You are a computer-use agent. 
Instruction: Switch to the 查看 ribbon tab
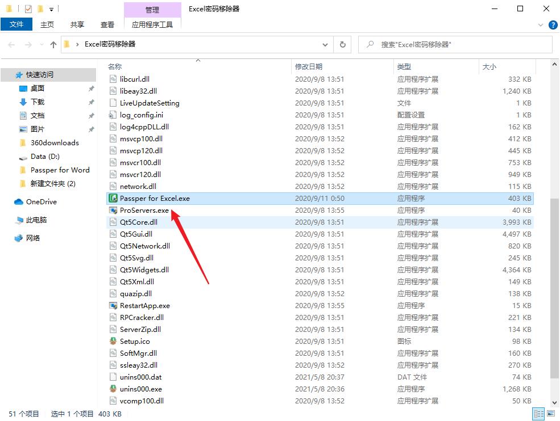107,24
